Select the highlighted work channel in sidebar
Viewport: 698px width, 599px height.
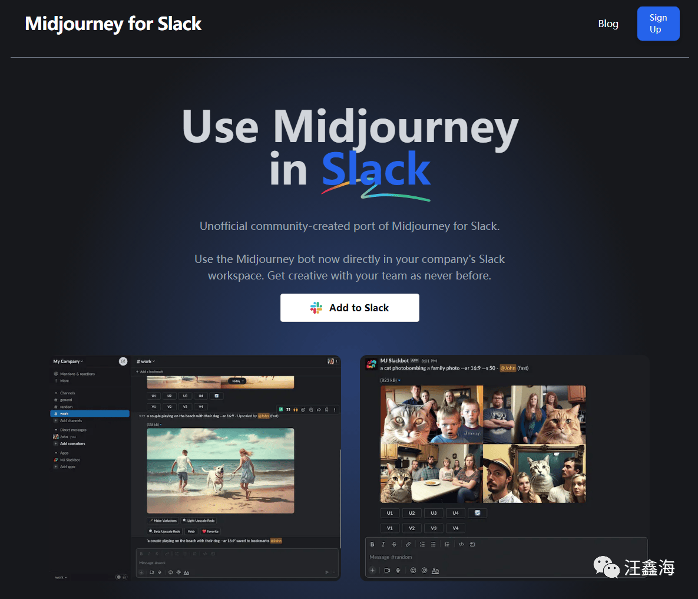pos(90,414)
